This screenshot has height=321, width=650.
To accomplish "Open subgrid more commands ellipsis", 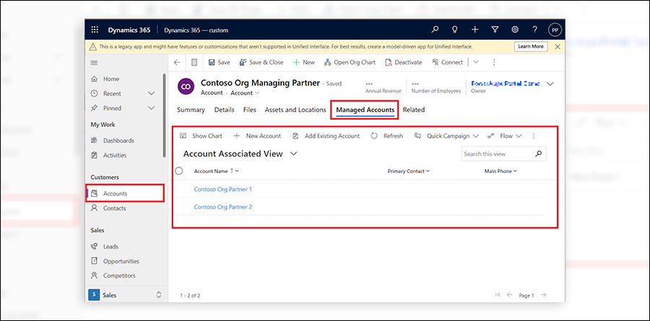I will (534, 136).
